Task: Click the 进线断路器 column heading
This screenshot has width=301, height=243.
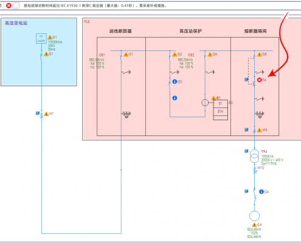Action: click(x=120, y=31)
